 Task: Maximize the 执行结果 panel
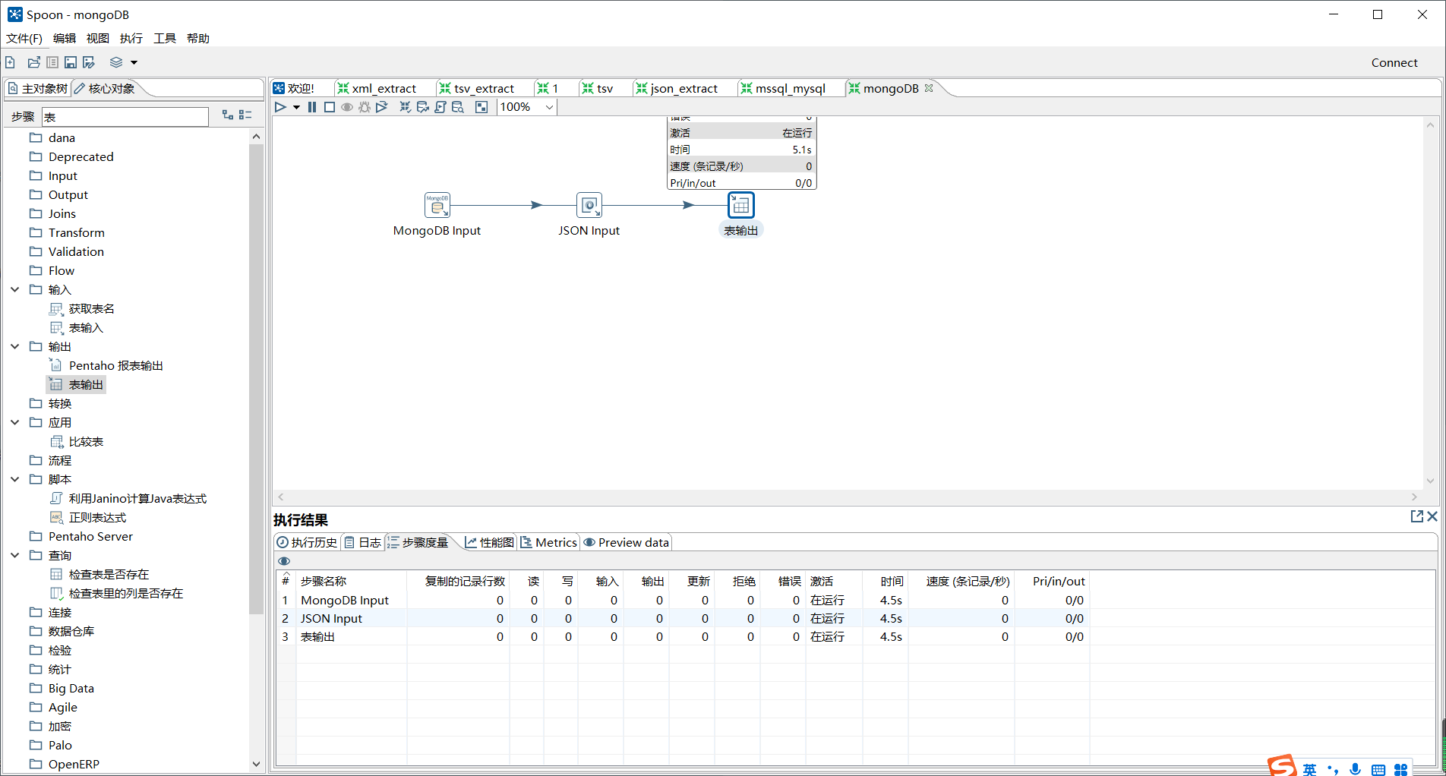point(1416,516)
